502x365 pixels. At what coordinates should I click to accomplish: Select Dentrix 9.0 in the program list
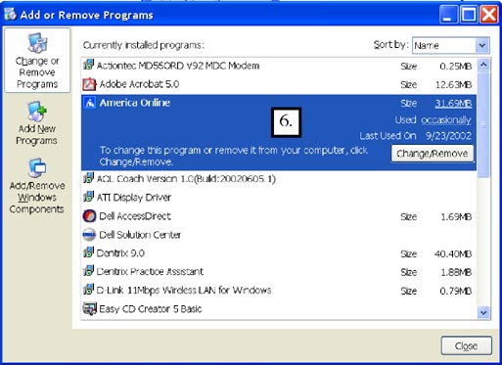pos(279,253)
